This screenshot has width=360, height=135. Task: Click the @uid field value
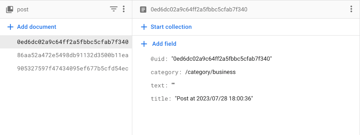coord(222,59)
